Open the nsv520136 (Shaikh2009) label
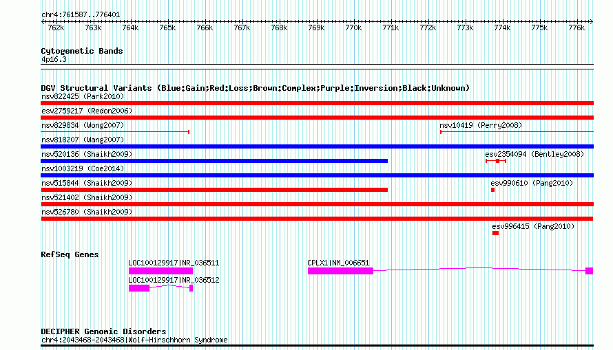Screen dimensions: 613x350 (x=87, y=154)
